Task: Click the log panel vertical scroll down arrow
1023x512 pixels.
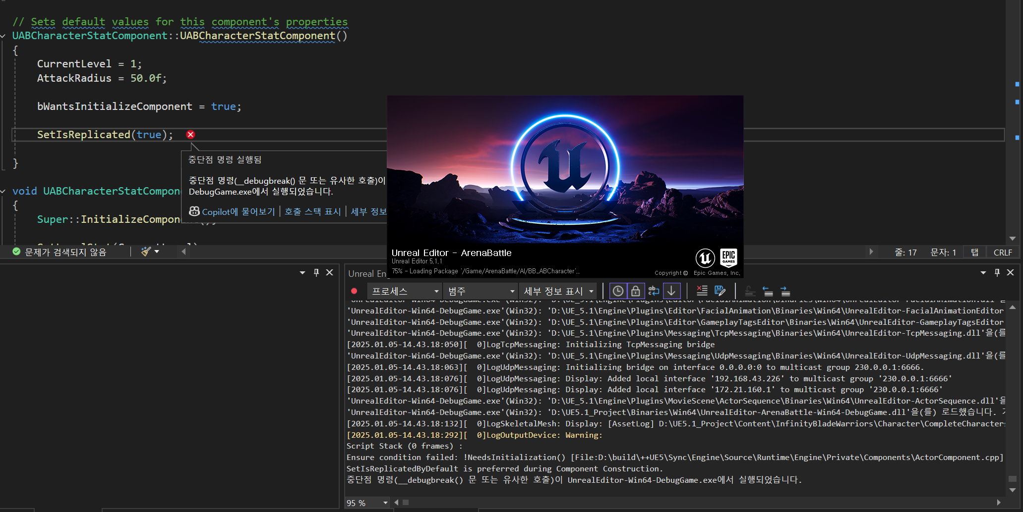Action: tap(1013, 490)
